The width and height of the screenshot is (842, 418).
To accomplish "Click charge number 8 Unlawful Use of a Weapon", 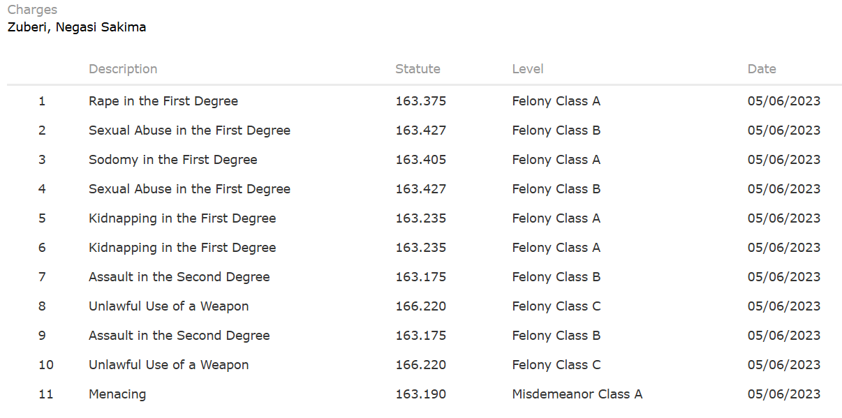I will (x=168, y=306).
